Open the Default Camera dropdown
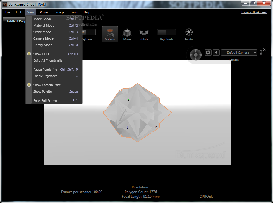The width and height of the screenshot is (273, 203). pyautogui.click(x=239, y=53)
